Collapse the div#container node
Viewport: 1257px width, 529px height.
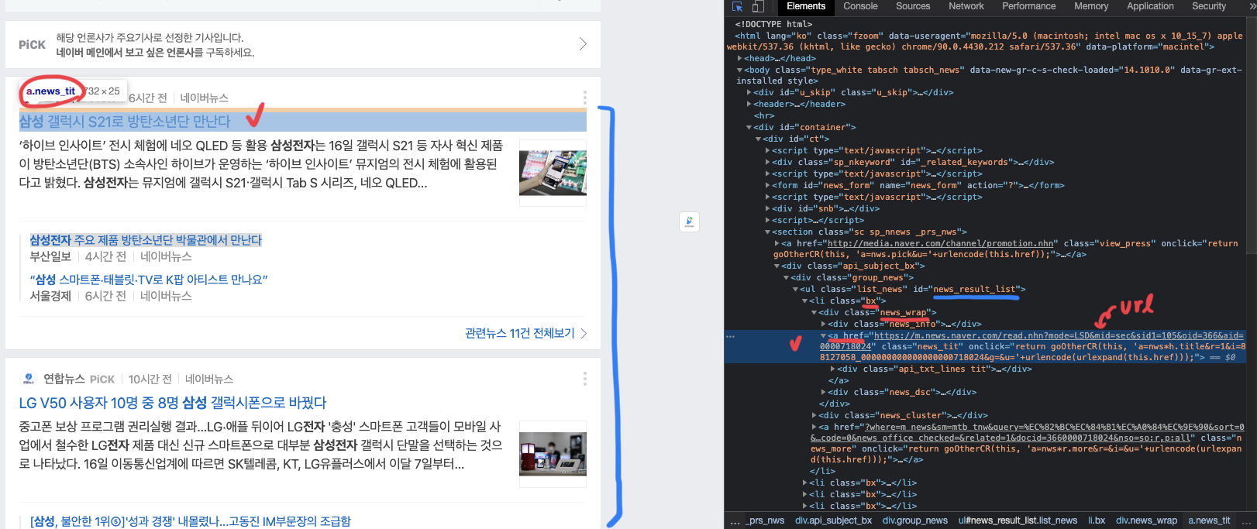tap(749, 127)
